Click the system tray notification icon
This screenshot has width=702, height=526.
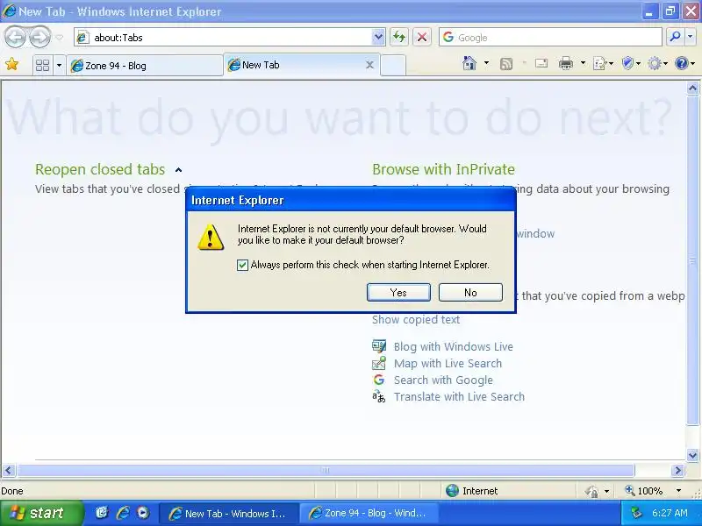click(636, 513)
